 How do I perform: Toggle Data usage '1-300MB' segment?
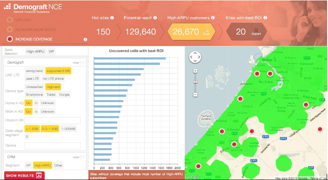coord(69,129)
